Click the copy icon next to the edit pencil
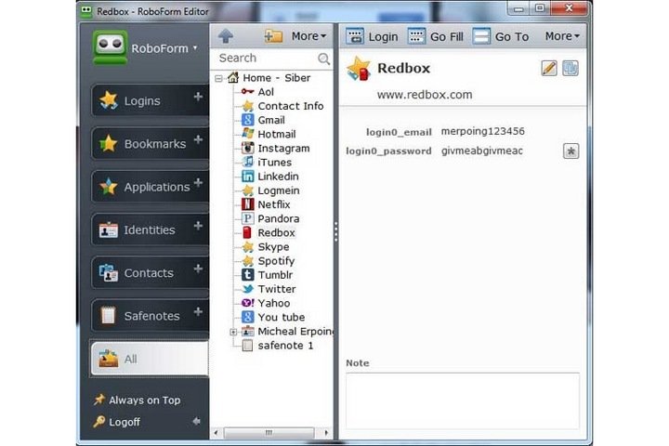The height and width of the screenshot is (446, 669). [x=570, y=68]
